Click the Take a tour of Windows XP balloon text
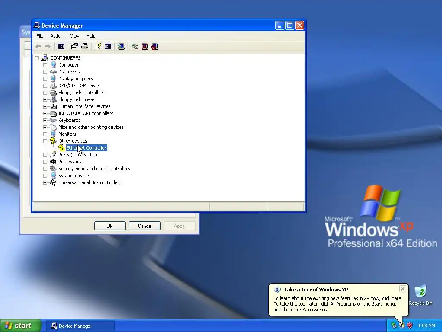The image size is (442, 332). point(316,289)
